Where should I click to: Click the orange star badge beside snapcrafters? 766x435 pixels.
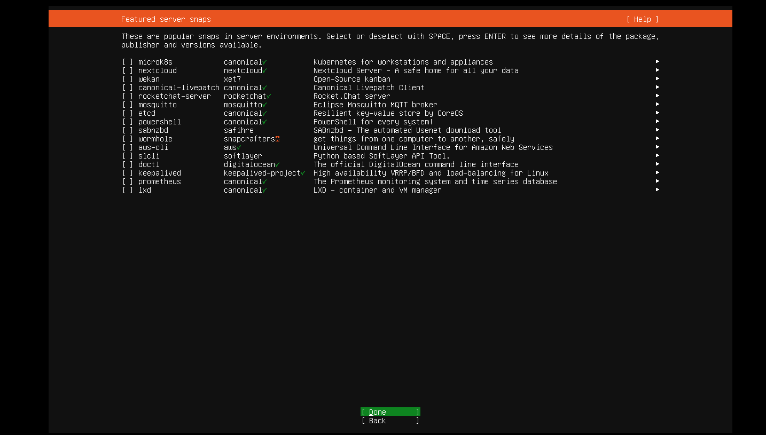[277, 139]
